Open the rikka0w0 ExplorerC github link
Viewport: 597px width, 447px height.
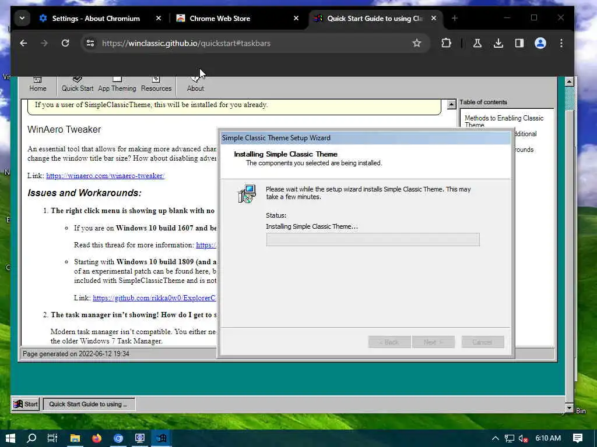154,298
